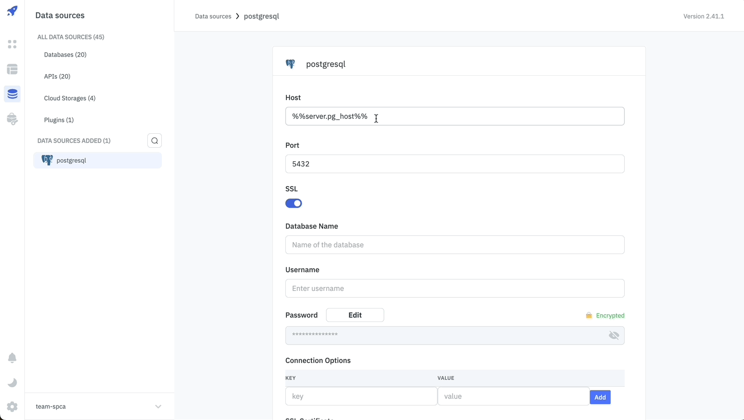Open Plugins (1) category
Screen dimensions: 744x420
point(59,120)
